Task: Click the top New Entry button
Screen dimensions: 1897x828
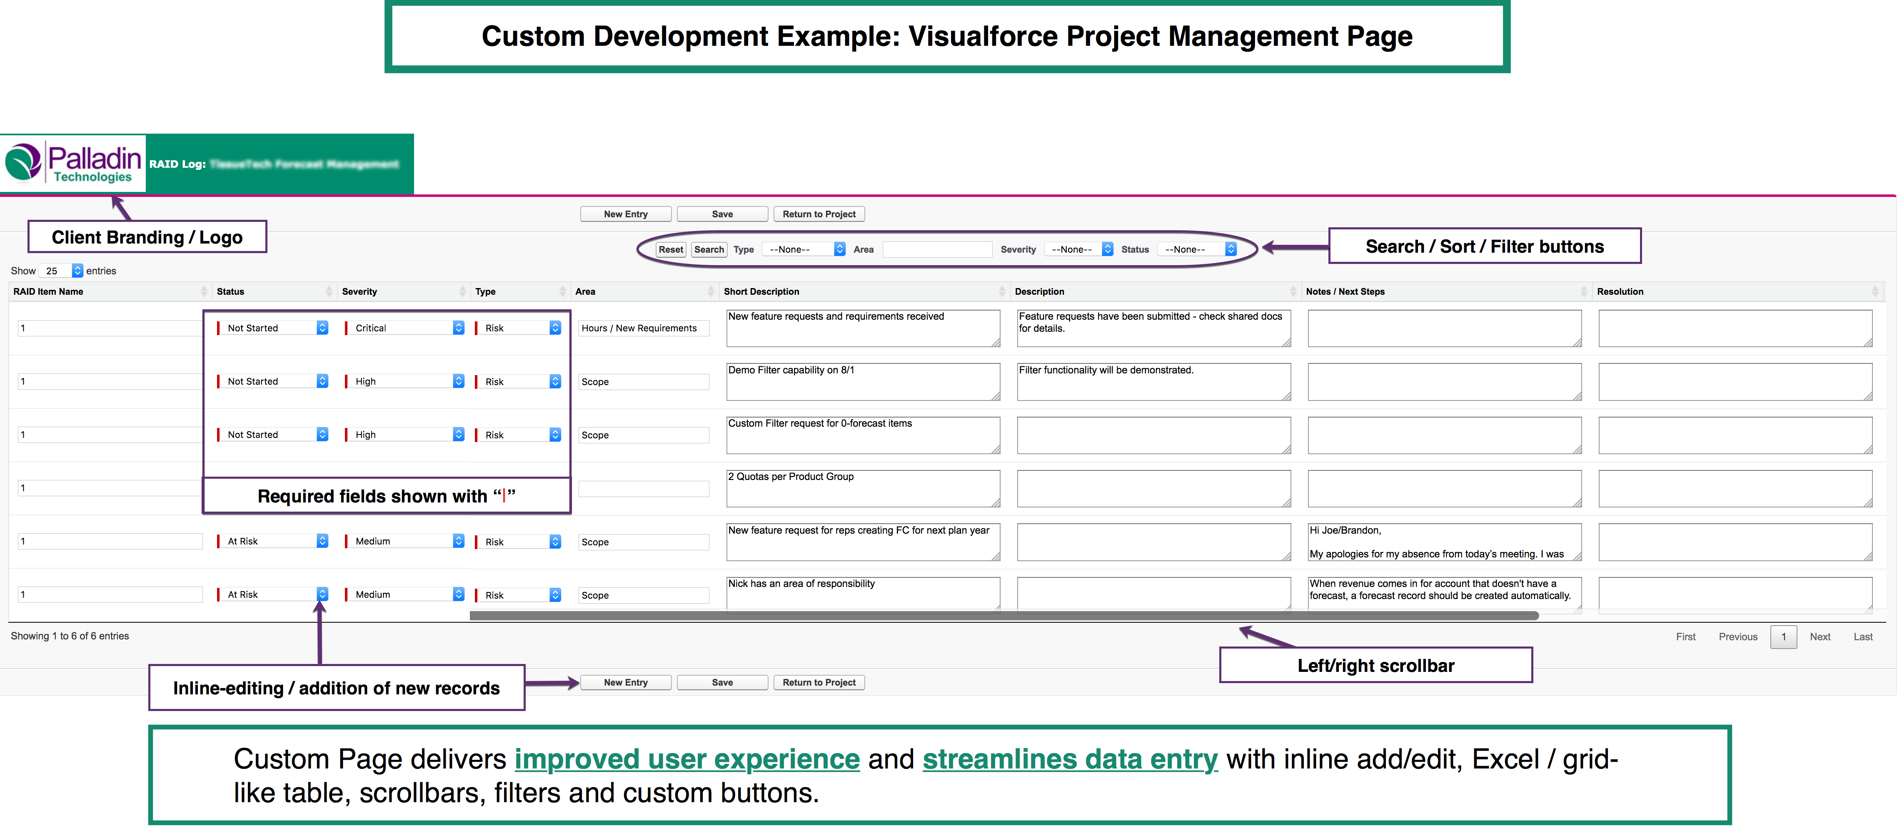Action: coord(625,214)
